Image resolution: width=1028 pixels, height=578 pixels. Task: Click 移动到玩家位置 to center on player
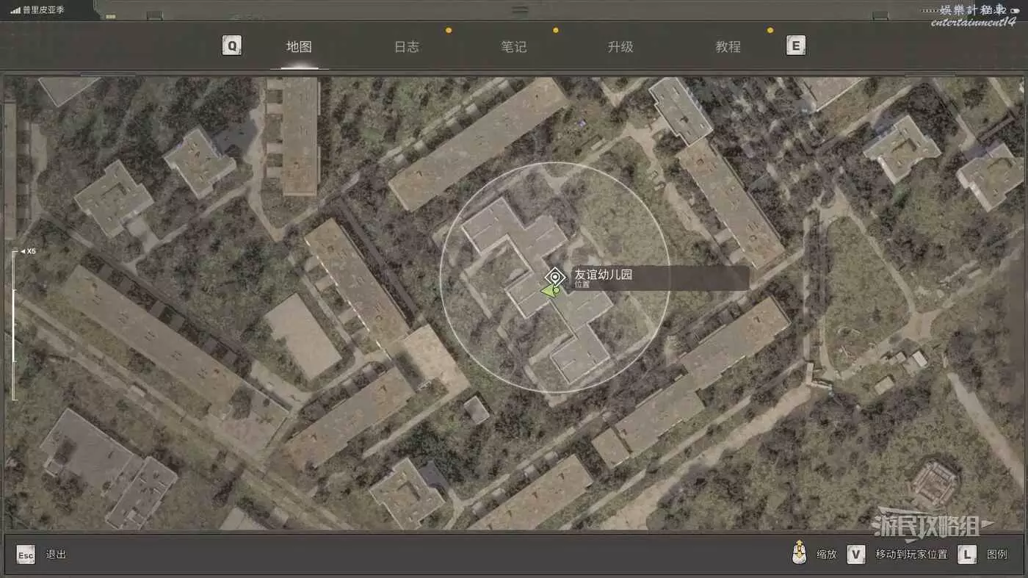pyautogui.click(x=911, y=554)
